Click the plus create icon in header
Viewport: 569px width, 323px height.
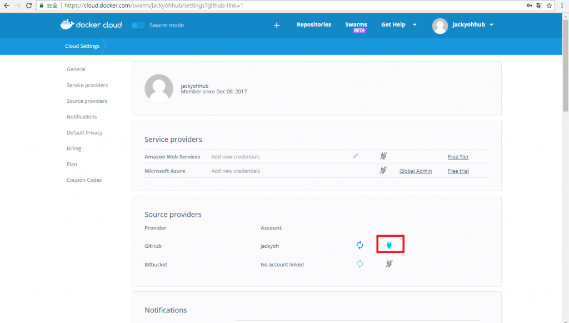pyautogui.click(x=277, y=25)
